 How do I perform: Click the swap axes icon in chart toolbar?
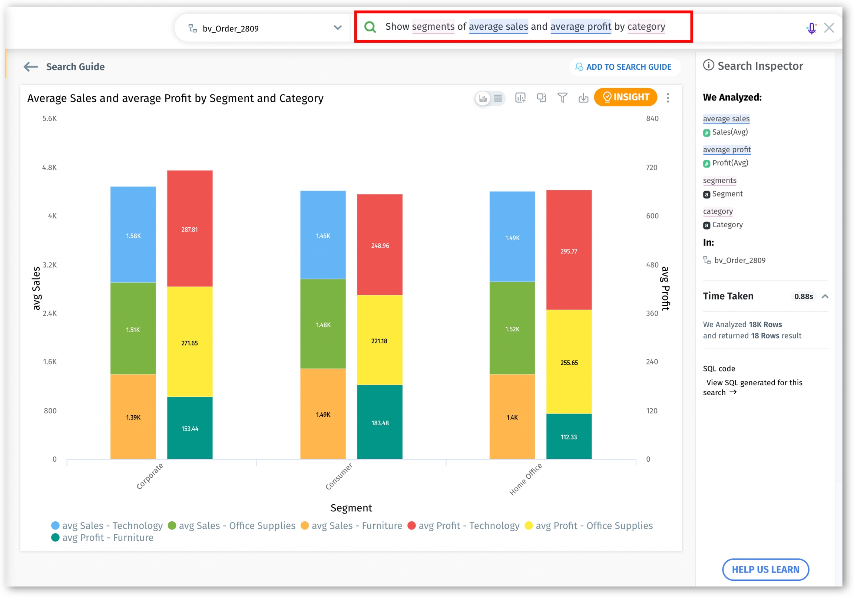pyautogui.click(x=541, y=98)
